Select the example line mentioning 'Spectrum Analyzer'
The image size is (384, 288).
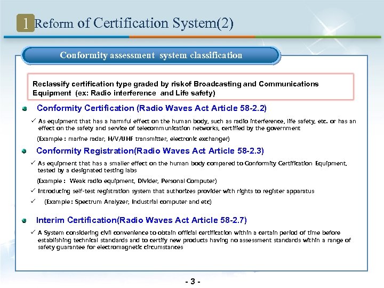pos(128,202)
